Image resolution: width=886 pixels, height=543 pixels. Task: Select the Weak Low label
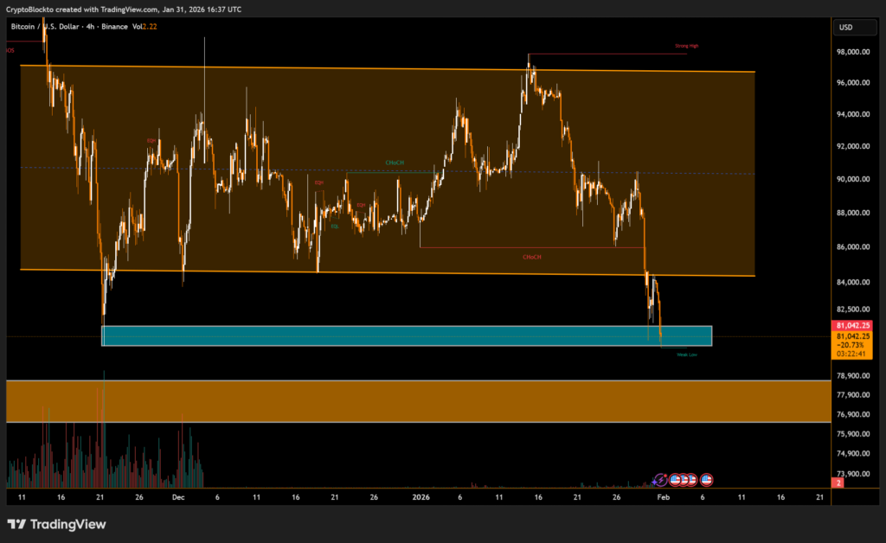point(687,354)
